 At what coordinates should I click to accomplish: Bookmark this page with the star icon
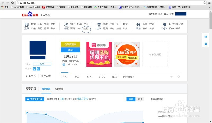pyautogui.click(x=204, y=3)
